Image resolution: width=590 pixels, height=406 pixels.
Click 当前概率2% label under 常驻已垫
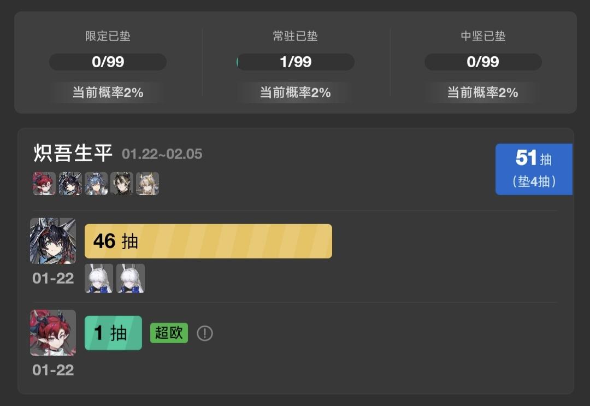tap(296, 92)
